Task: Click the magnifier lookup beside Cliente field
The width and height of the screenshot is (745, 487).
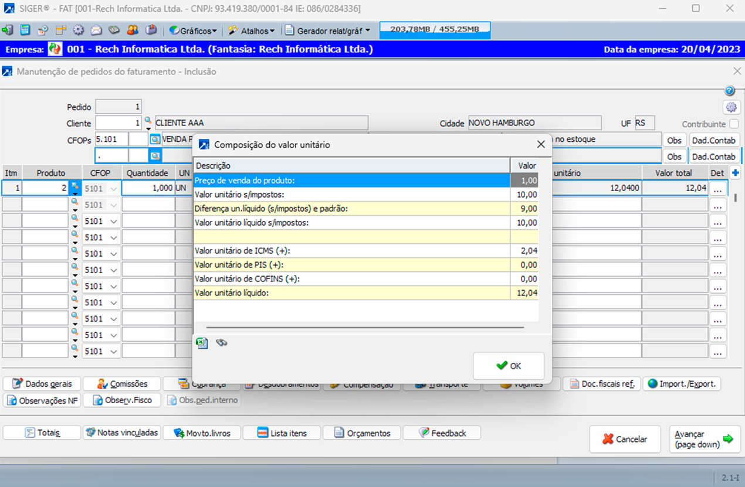Action: click(147, 120)
